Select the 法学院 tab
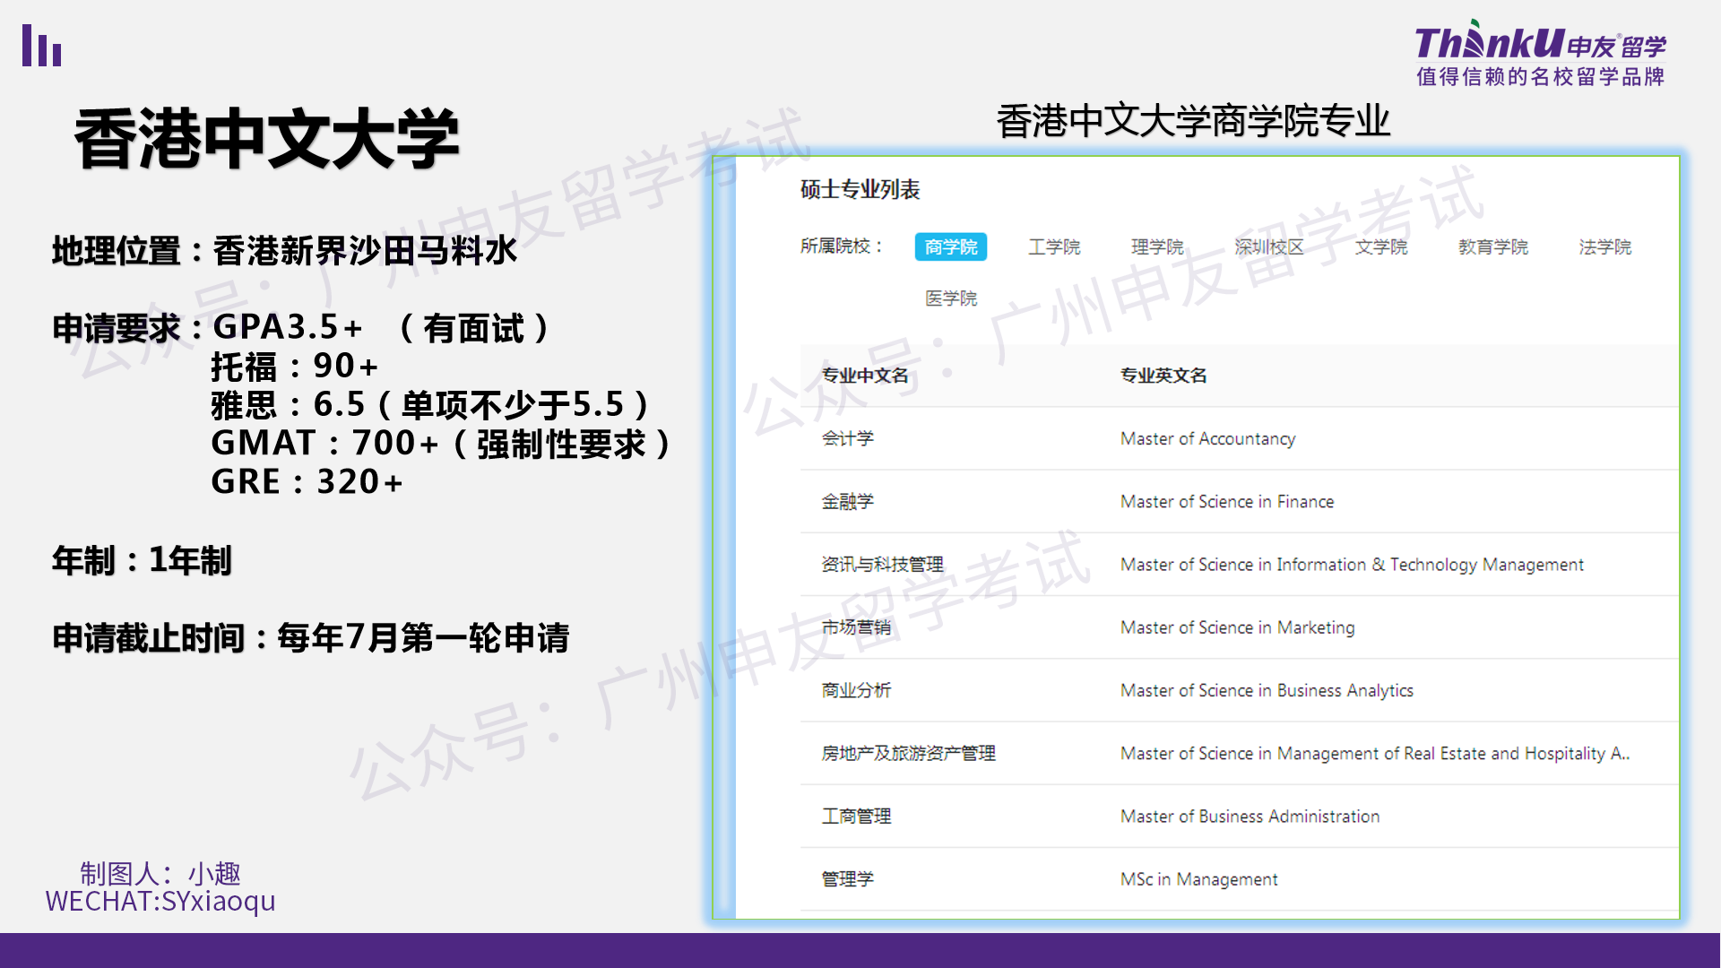This screenshot has height=968, width=1721. (x=1605, y=246)
